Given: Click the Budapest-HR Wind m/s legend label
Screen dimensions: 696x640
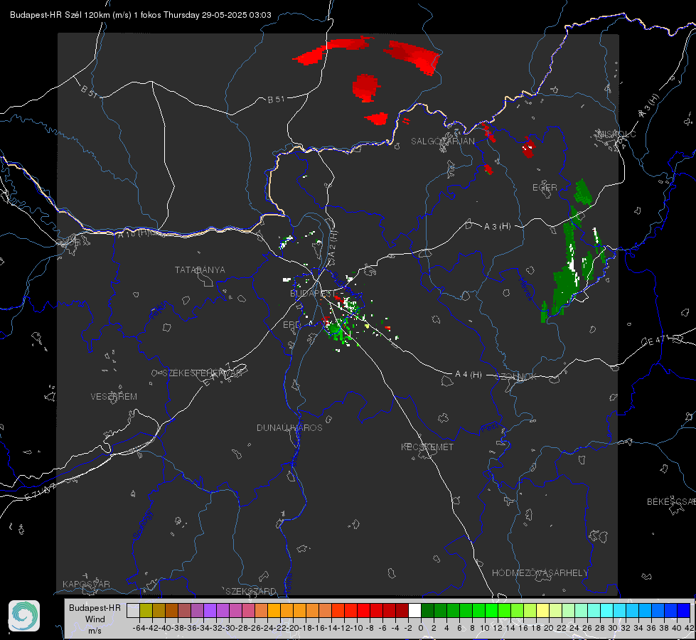Looking at the screenshot, I should click(x=95, y=619).
